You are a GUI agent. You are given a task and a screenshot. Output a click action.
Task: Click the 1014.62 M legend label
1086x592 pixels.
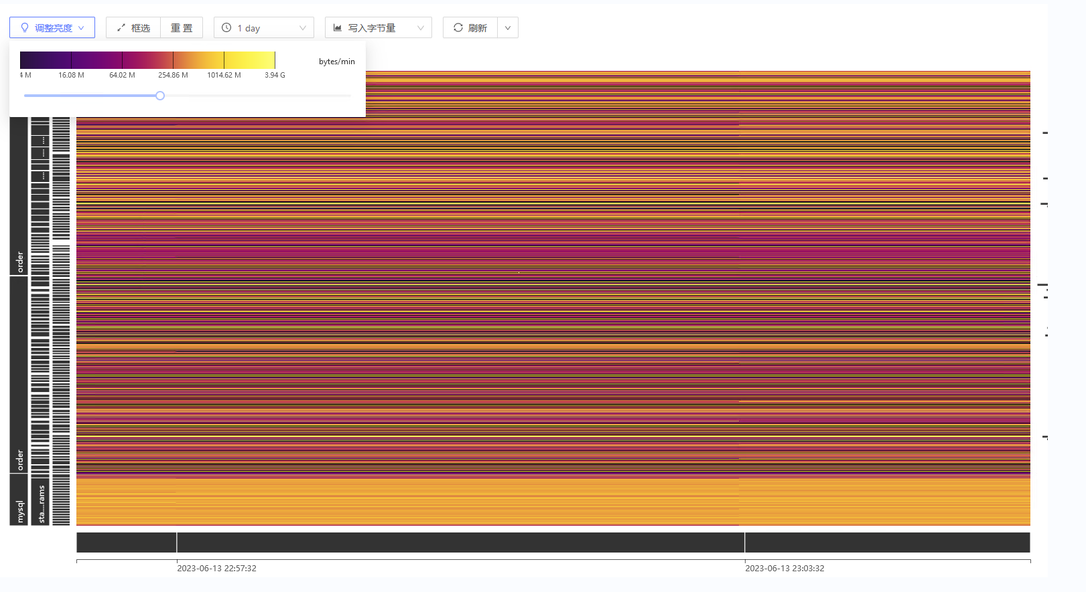coord(224,75)
